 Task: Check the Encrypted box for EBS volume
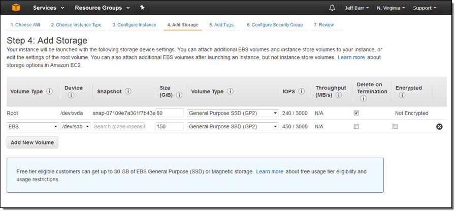pyautogui.click(x=395, y=126)
